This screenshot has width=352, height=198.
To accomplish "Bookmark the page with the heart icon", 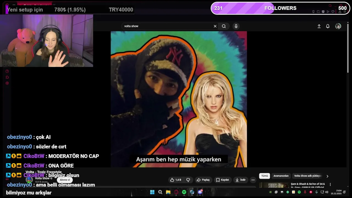I will click(333, 12).
